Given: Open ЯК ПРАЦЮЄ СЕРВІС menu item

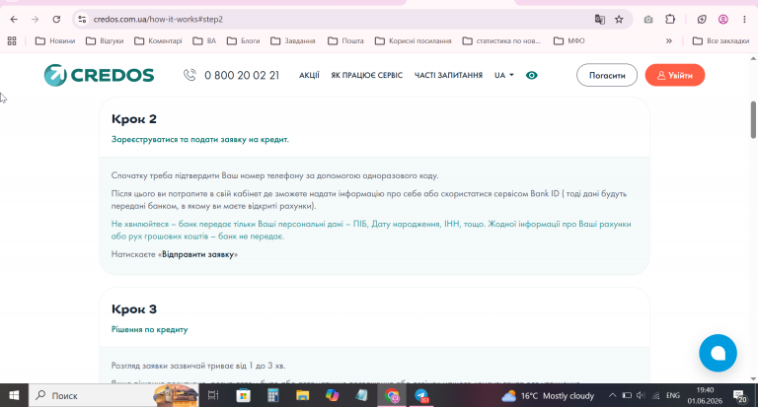Looking at the screenshot, I should (367, 75).
